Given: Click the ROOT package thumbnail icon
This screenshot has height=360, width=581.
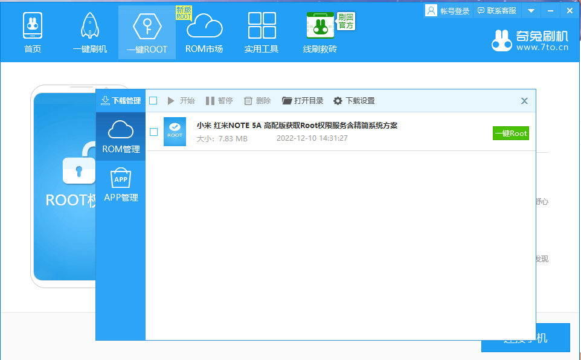Looking at the screenshot, I should [x=175, y=132].
